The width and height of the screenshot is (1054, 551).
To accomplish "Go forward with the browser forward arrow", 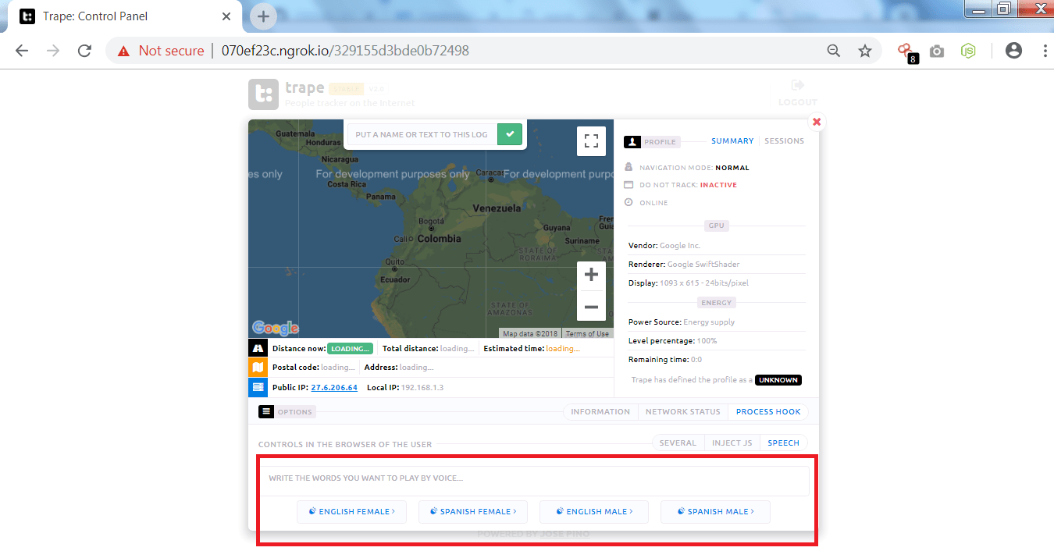I will [x=53, y=51].
